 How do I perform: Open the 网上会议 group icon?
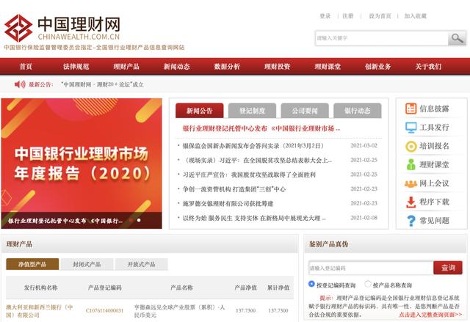411,183
